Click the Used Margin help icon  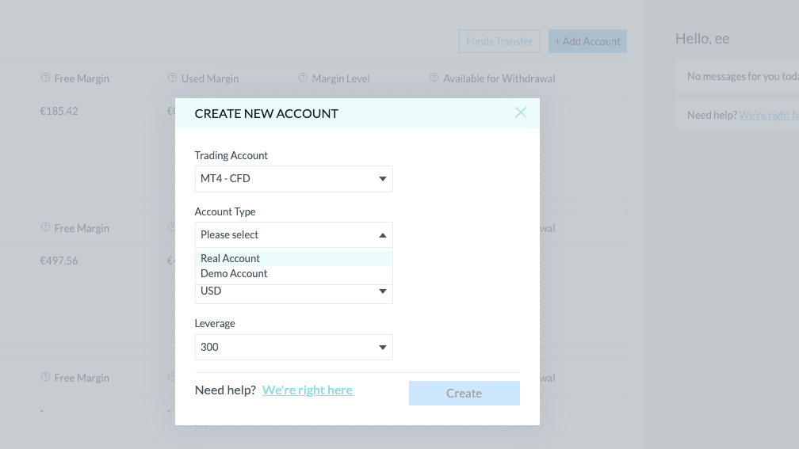coord(172,78)
